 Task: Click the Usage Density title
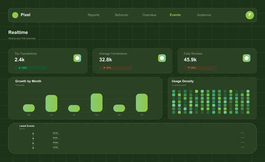click(x=183, y=81)
